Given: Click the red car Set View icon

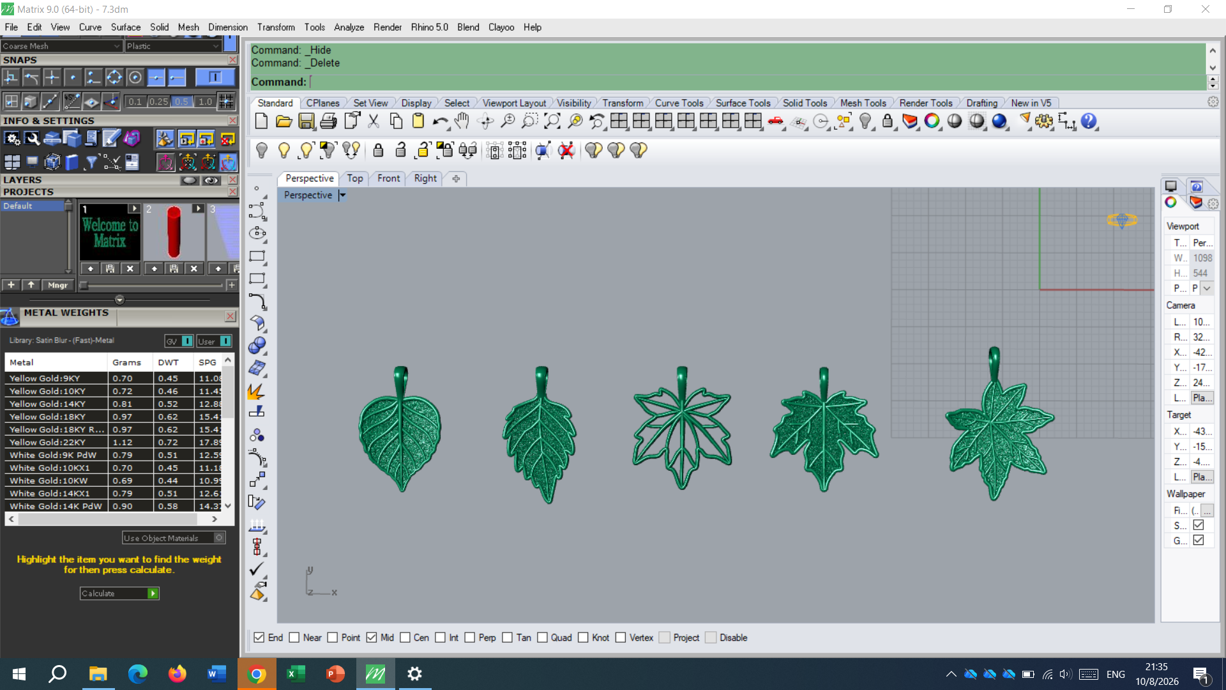Looking at the screenshot, I should coord(776,121).
